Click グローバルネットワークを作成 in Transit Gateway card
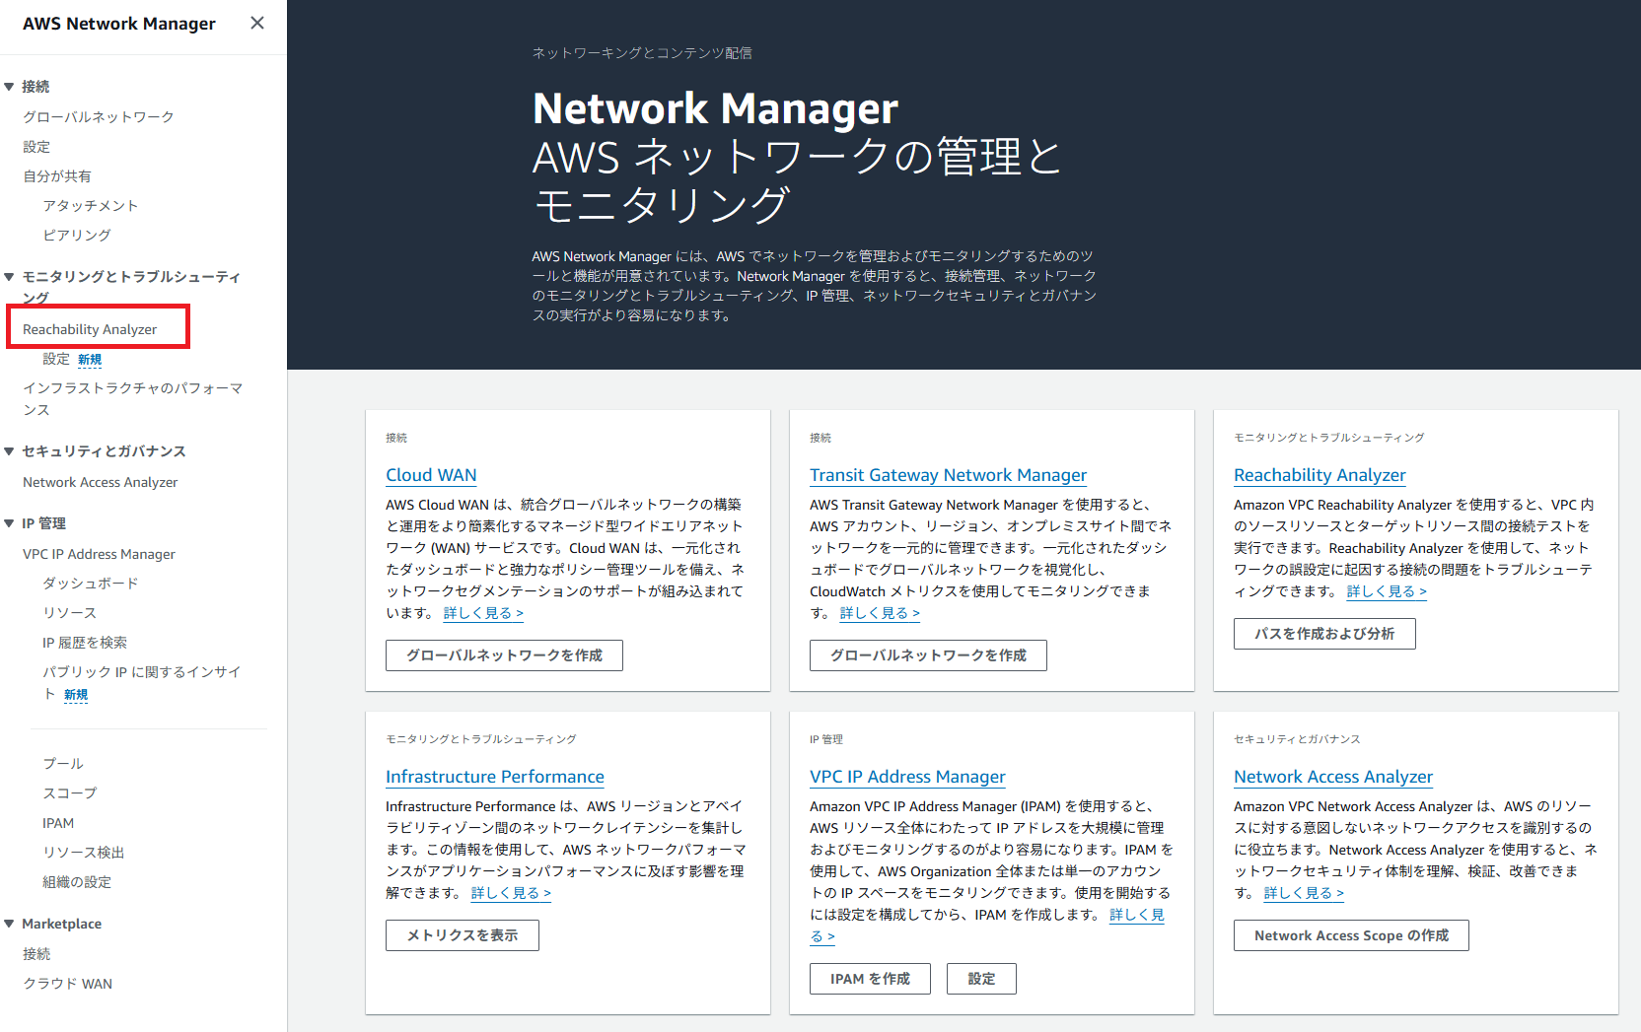This screenshot has width=1641, height=1032. coord(928,655)
